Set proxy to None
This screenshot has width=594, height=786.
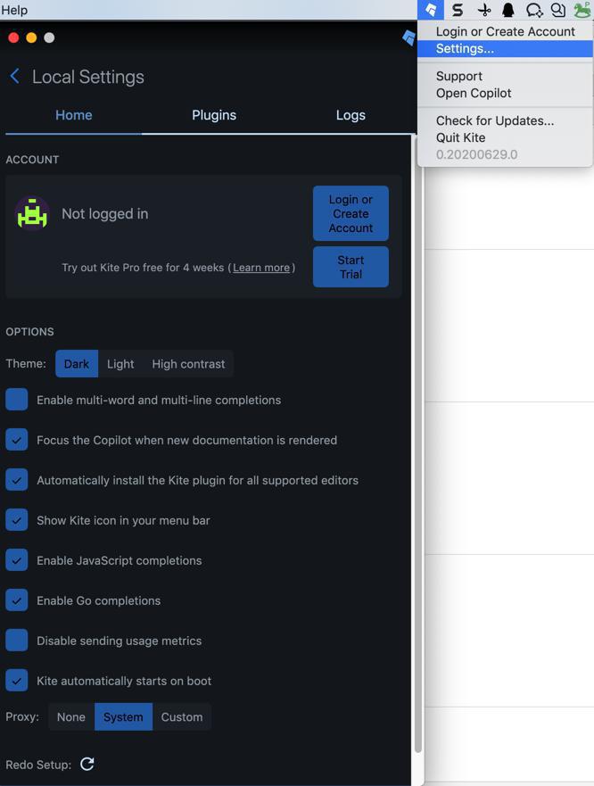[x=71, y=716]
